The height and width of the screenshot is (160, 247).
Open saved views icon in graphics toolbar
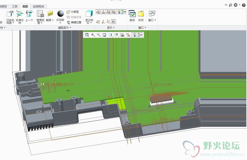coord(116,35)
